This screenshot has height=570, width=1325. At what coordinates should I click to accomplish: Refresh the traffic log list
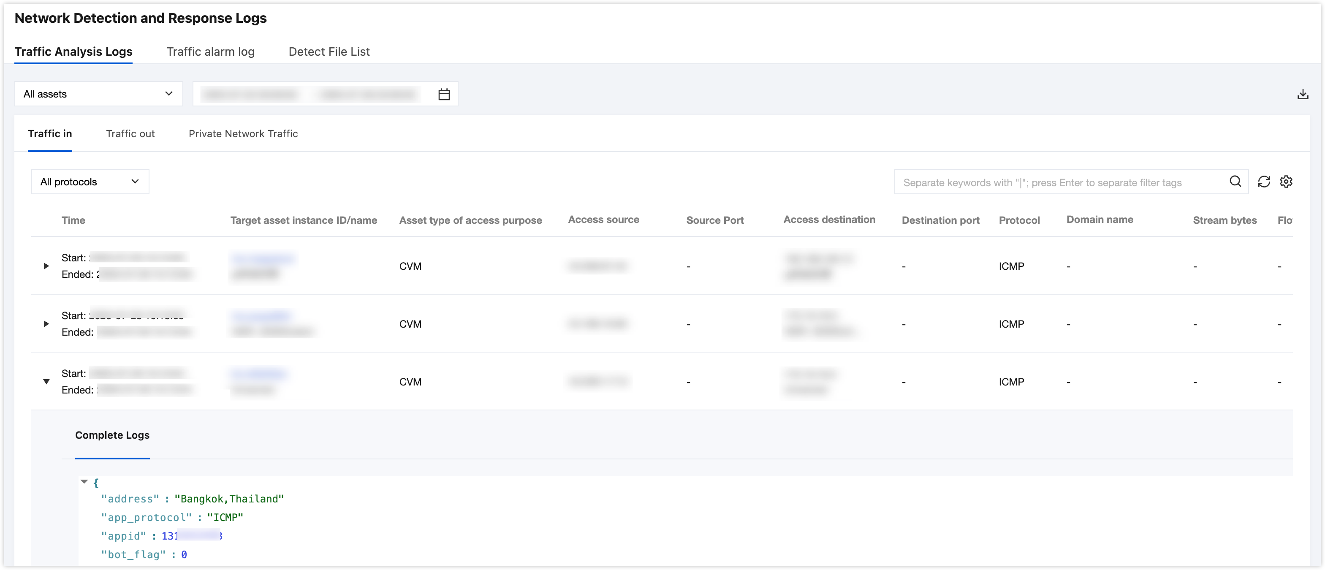coord(1264,182)
